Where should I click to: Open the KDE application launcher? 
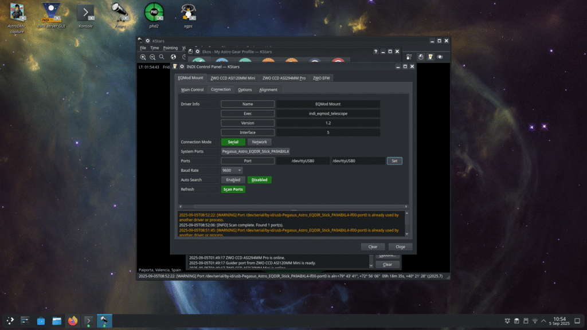[10, 321]
